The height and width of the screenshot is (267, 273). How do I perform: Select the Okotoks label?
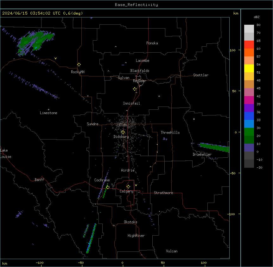(130, 222)
